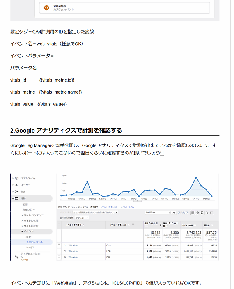The image size is (234, 289).
Task: Click the acquisition icon beside 集客
Action: coord(17,191)
